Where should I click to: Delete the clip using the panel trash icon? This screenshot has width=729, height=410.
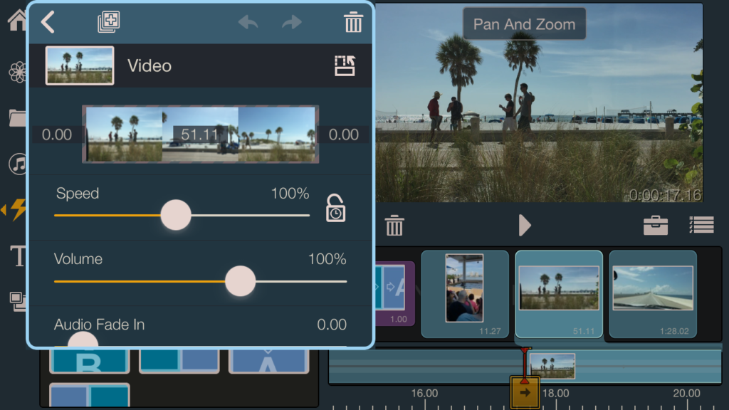click(x=352, y=22)
